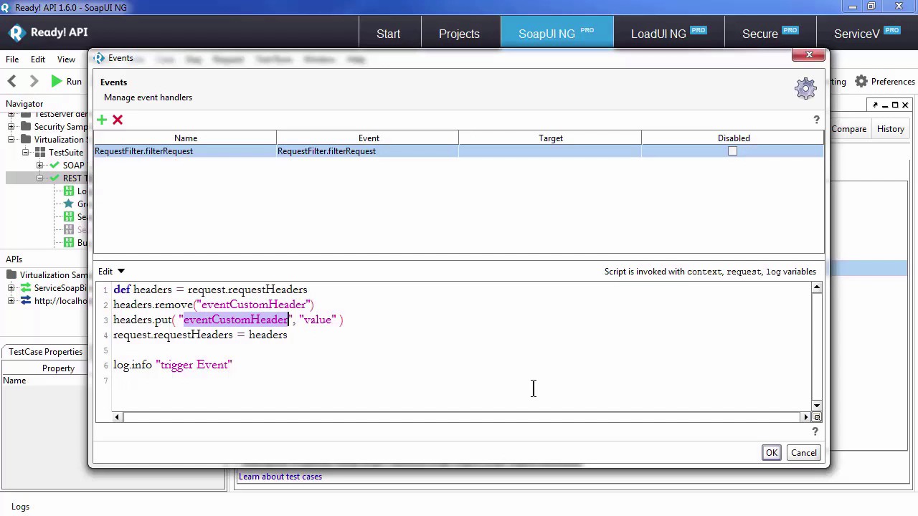This screenshot has width=918, height=516.
Task: Switch to the Start tab
Action: [389, 34]
